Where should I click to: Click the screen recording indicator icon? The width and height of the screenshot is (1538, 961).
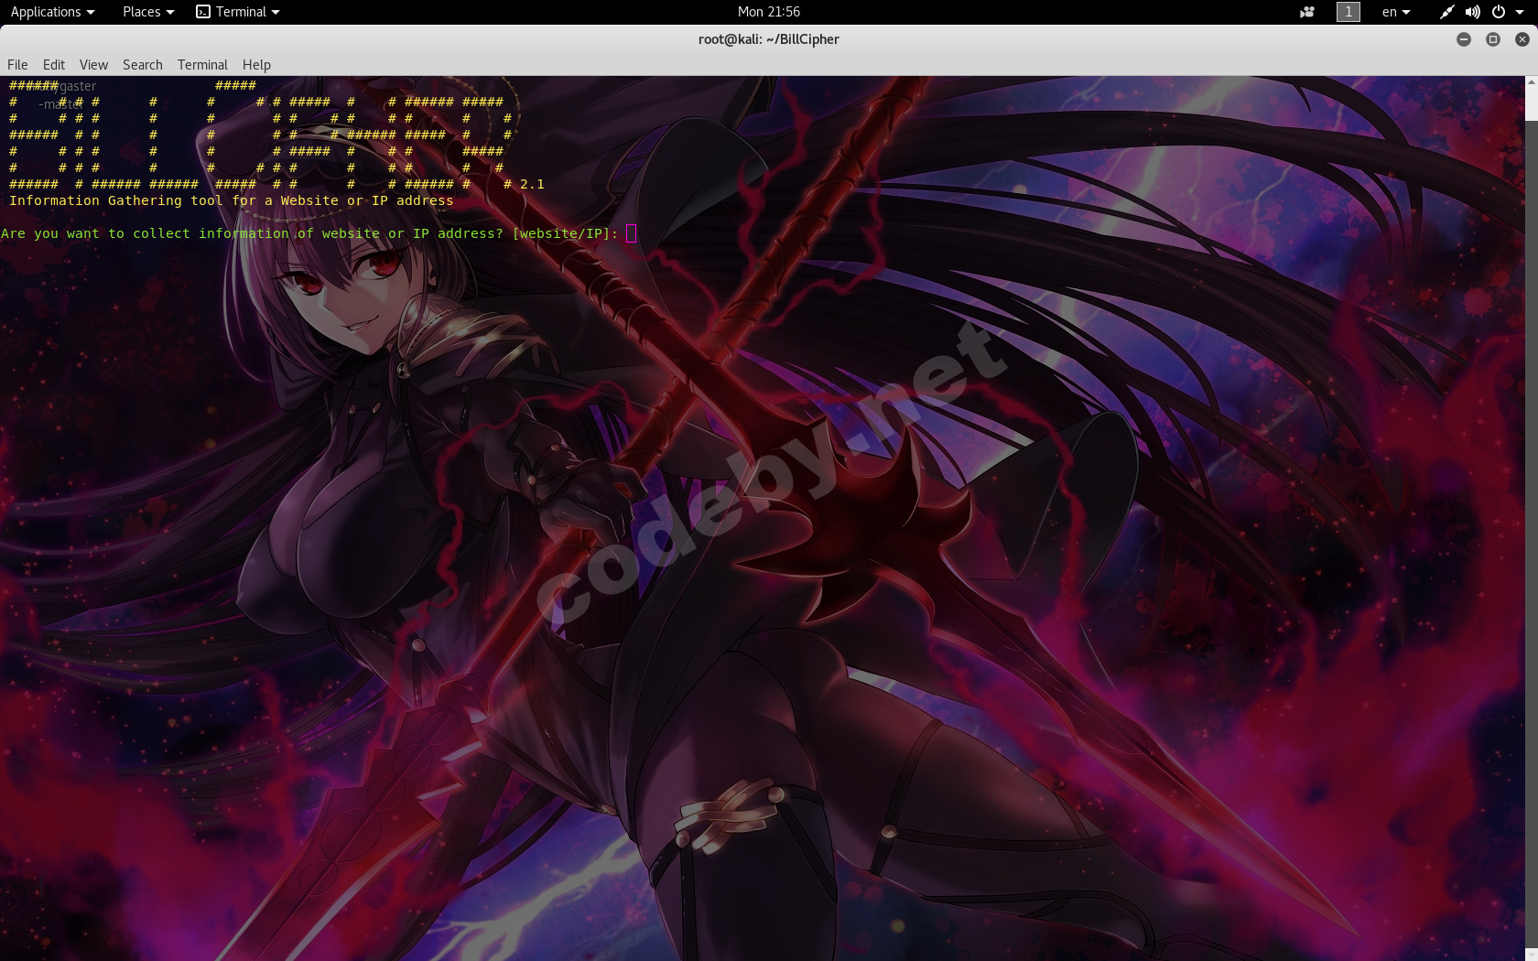coord(1307,12)
